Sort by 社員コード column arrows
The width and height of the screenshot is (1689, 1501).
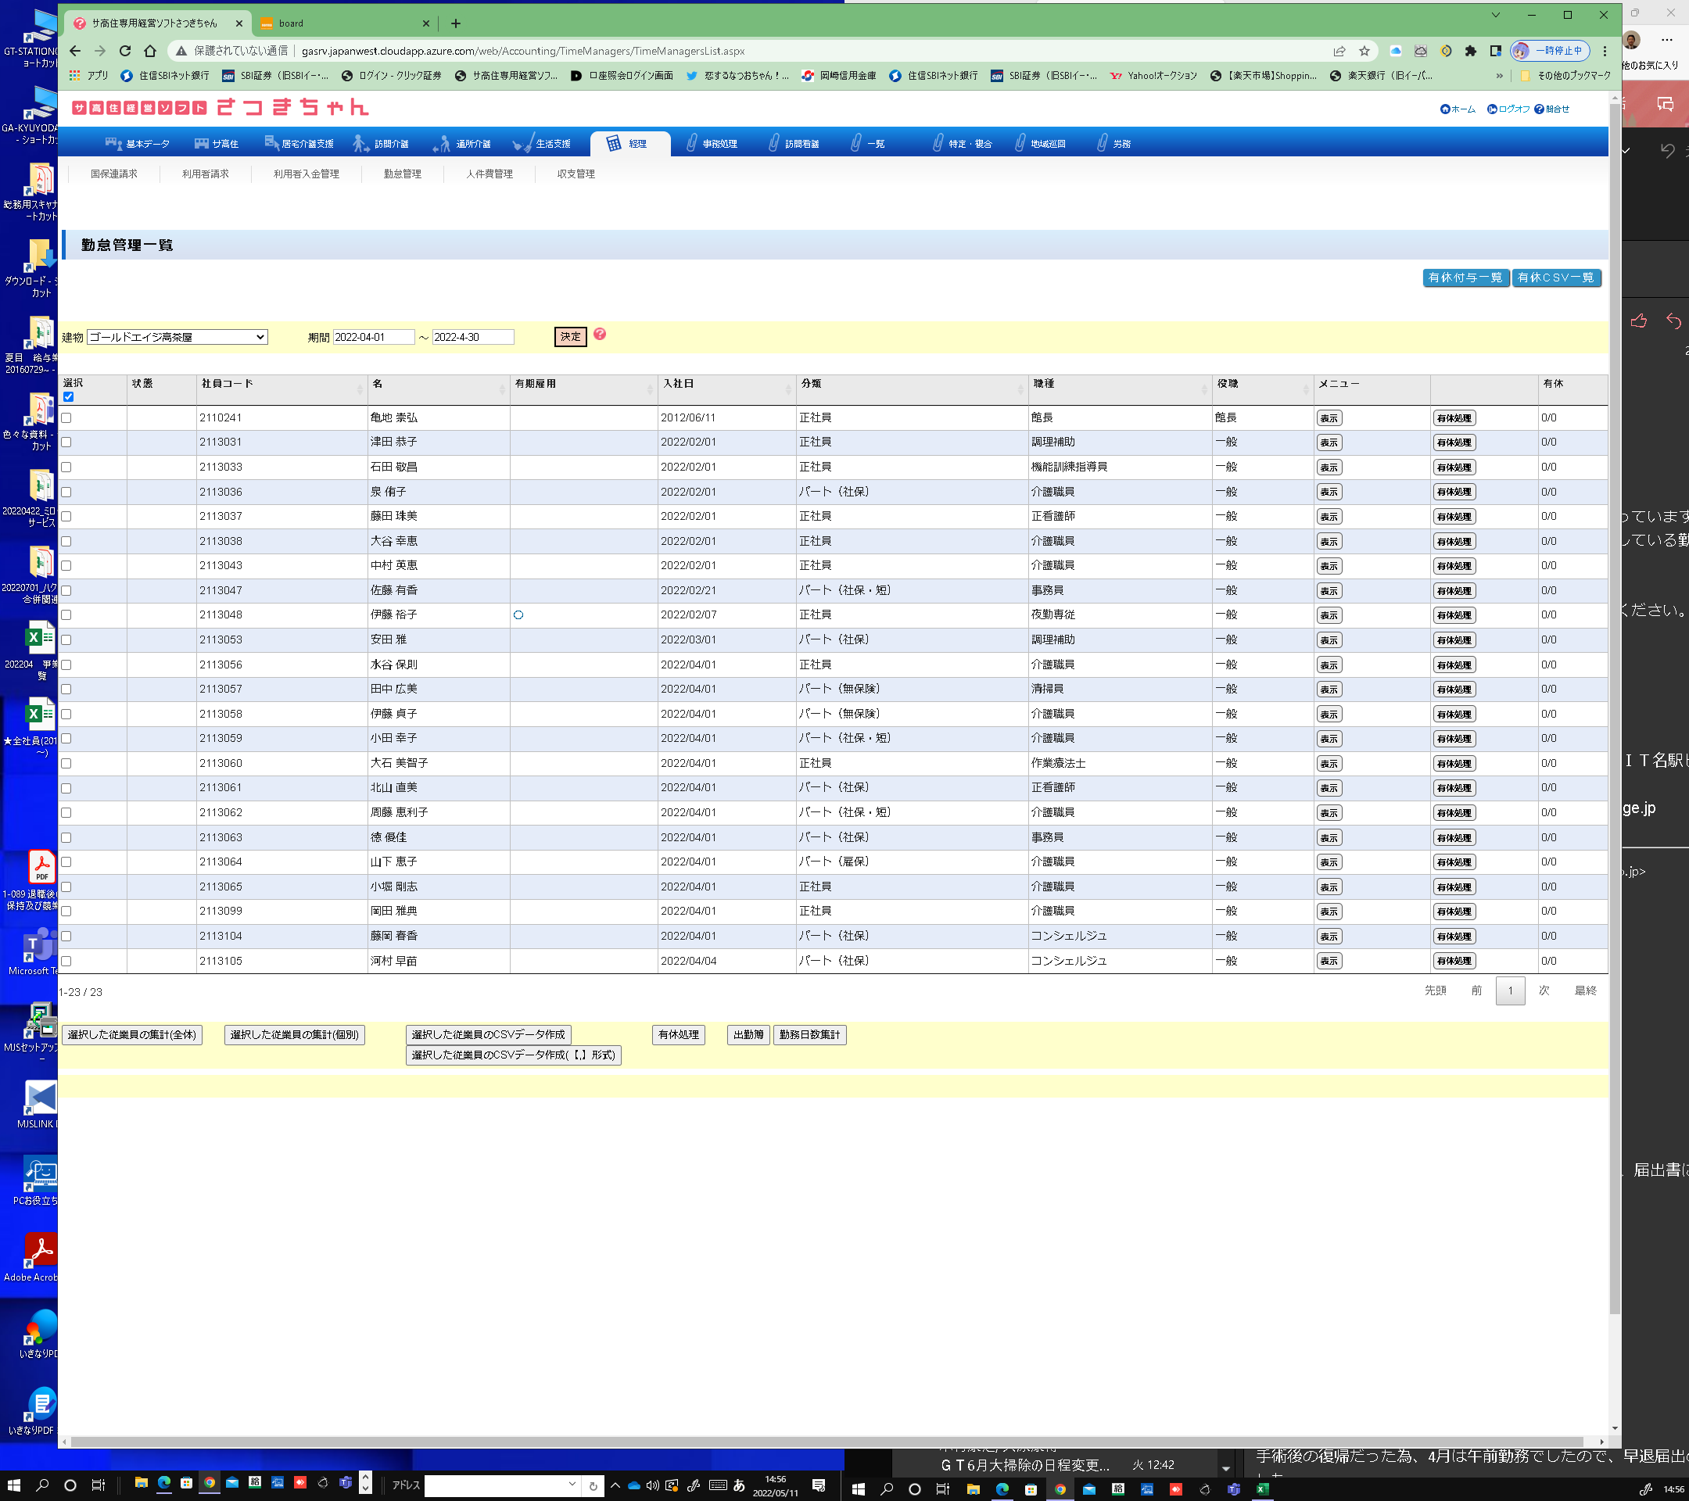pos(360,389)
